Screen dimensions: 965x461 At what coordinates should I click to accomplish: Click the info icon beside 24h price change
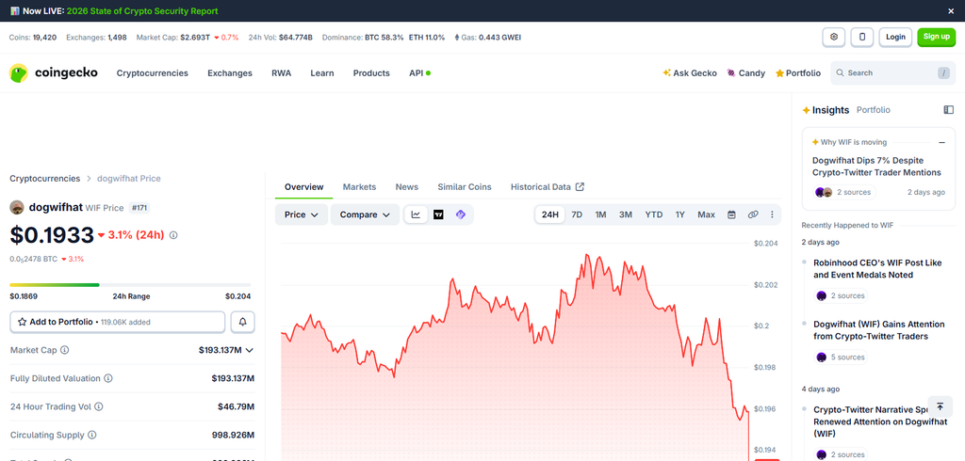[173, 235]
